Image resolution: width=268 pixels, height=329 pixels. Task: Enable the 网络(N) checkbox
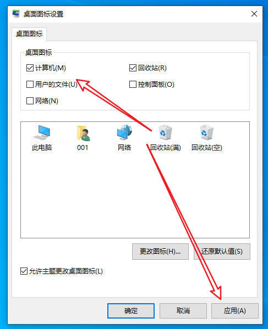click(x=30, y=101)
